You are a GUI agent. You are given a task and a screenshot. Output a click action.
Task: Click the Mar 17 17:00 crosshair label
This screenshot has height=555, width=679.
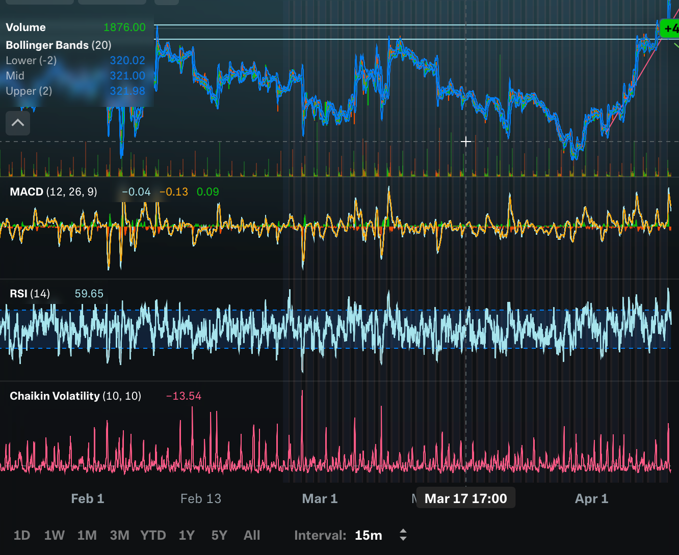click(x=465, y=498)
